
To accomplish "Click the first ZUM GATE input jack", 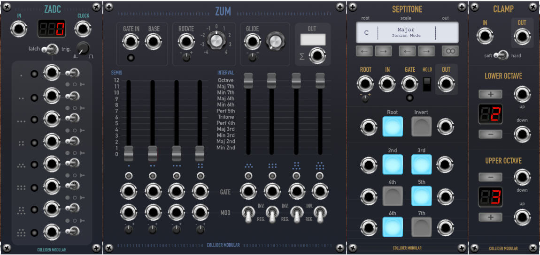I will [129, 191].
